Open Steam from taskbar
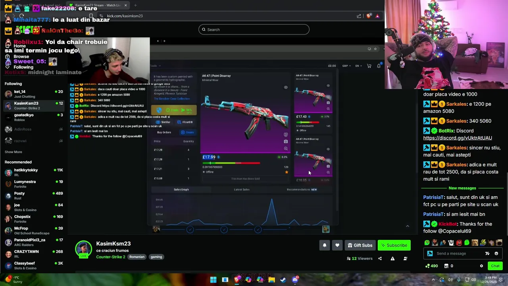The height and width of the screenshot is (286, 508). [x=283, y=280]
